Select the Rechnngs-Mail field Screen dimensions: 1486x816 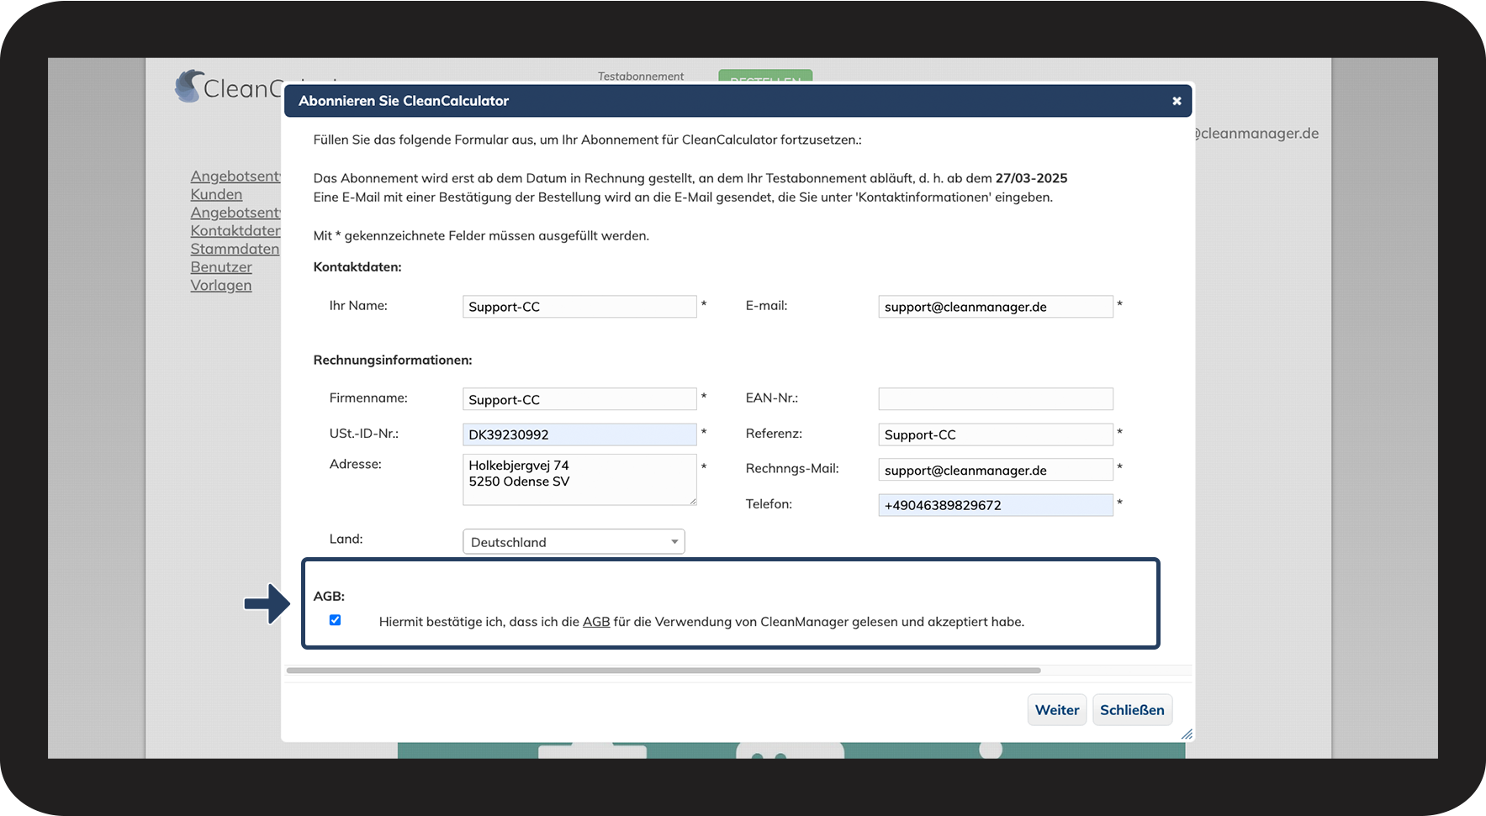coord(995,471)
